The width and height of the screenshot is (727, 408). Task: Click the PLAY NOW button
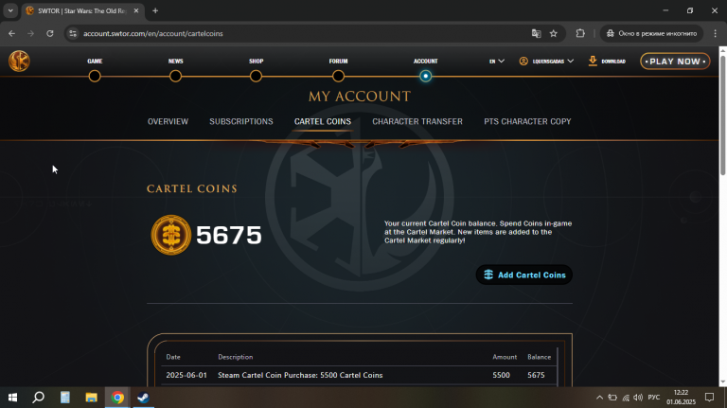[x=675, y=62]
